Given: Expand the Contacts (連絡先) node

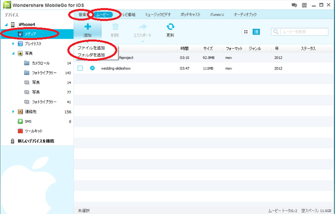Looking at the screenshot, I should tap(13, 111).
